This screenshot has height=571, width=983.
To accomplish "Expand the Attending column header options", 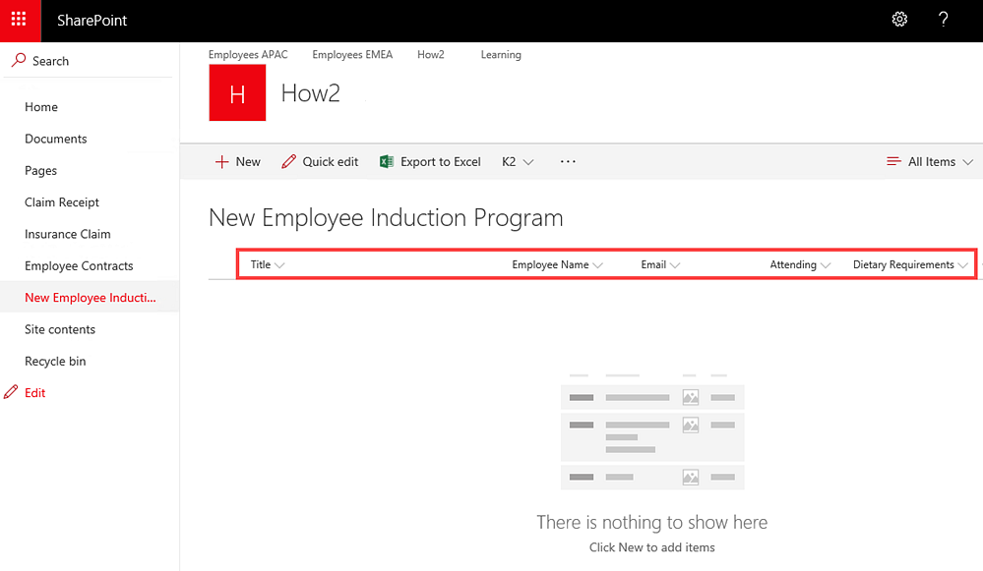I will click(800, 265).
